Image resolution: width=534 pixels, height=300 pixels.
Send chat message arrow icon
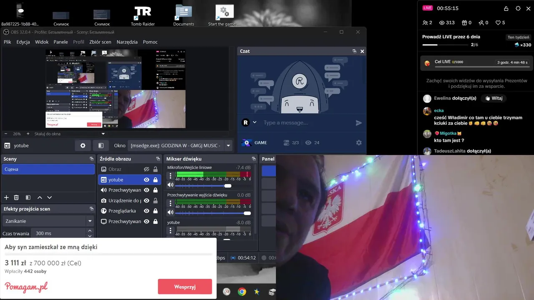(358, 123)
